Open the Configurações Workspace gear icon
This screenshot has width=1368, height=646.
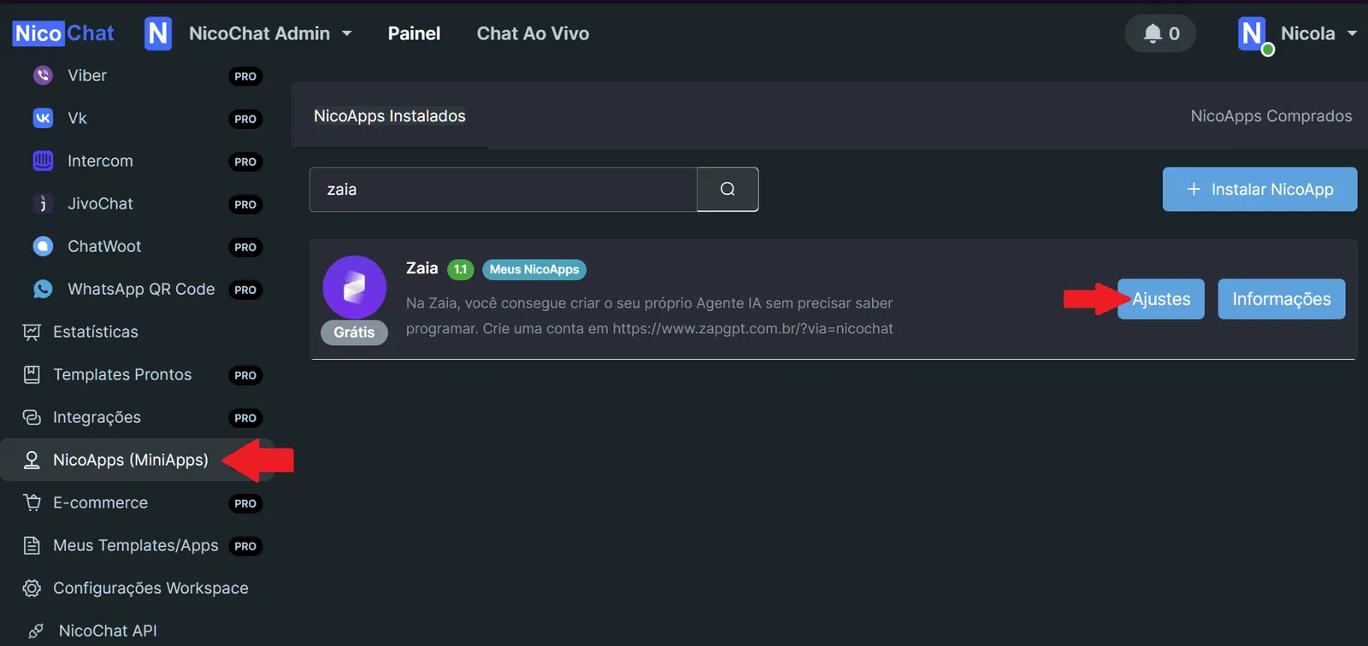(x=32, y=588)
